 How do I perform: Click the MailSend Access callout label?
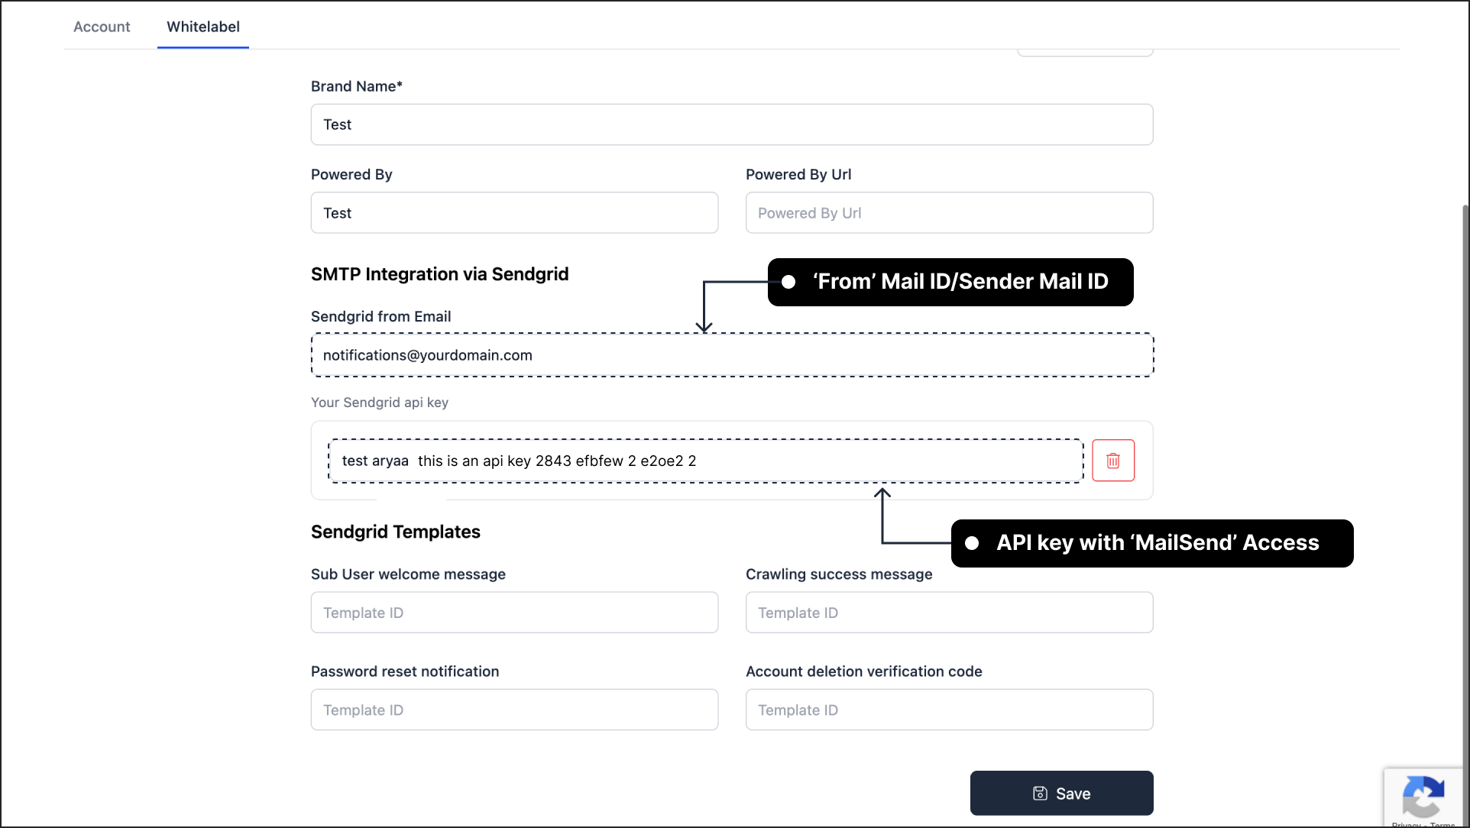click(1151, 543)
